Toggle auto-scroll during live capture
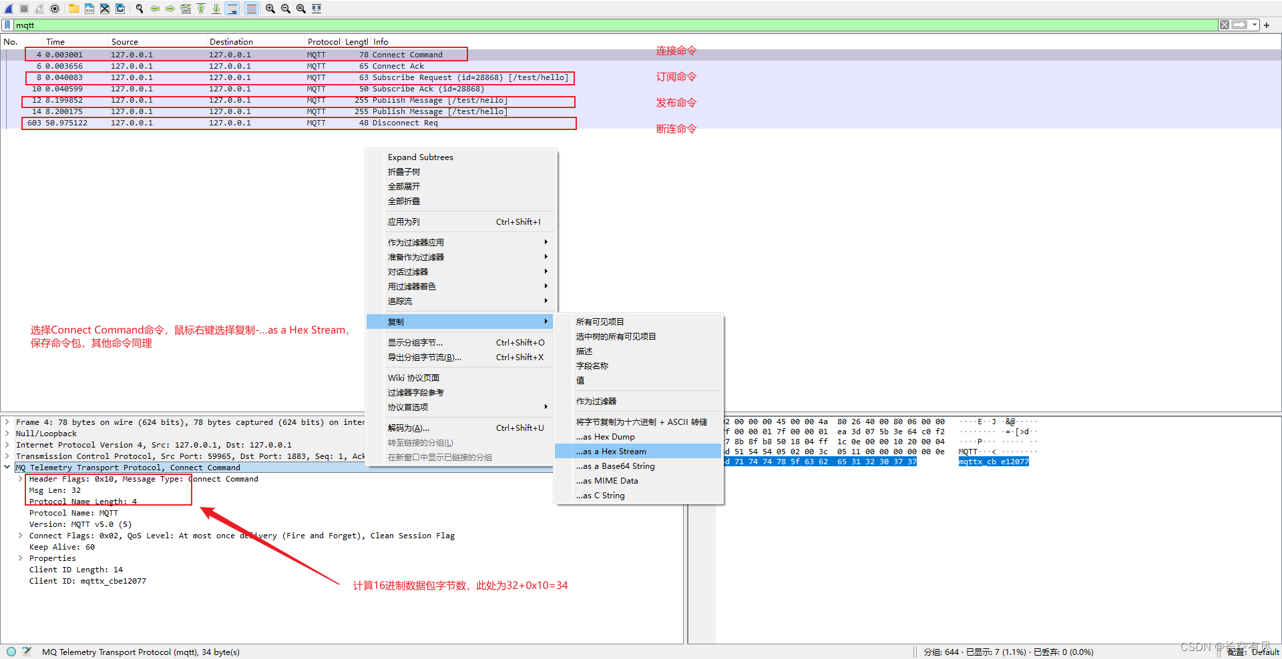The image size is (1282, 659). coord(232,9)
